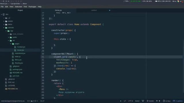The height and width of the screenshot is (103, 184).
Task: Open the Edit menu
Action: point(6,7)
